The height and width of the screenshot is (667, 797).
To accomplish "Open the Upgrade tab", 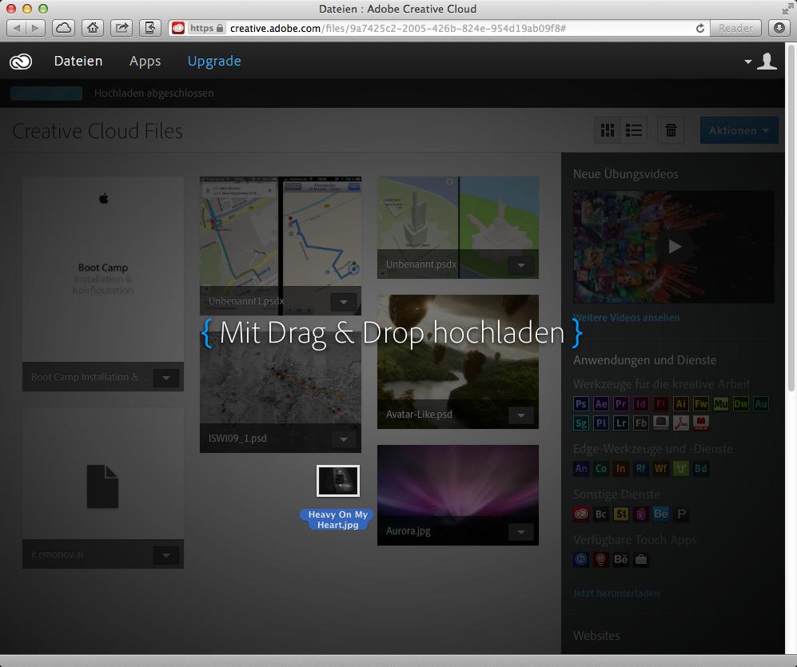I will (214, 62).
